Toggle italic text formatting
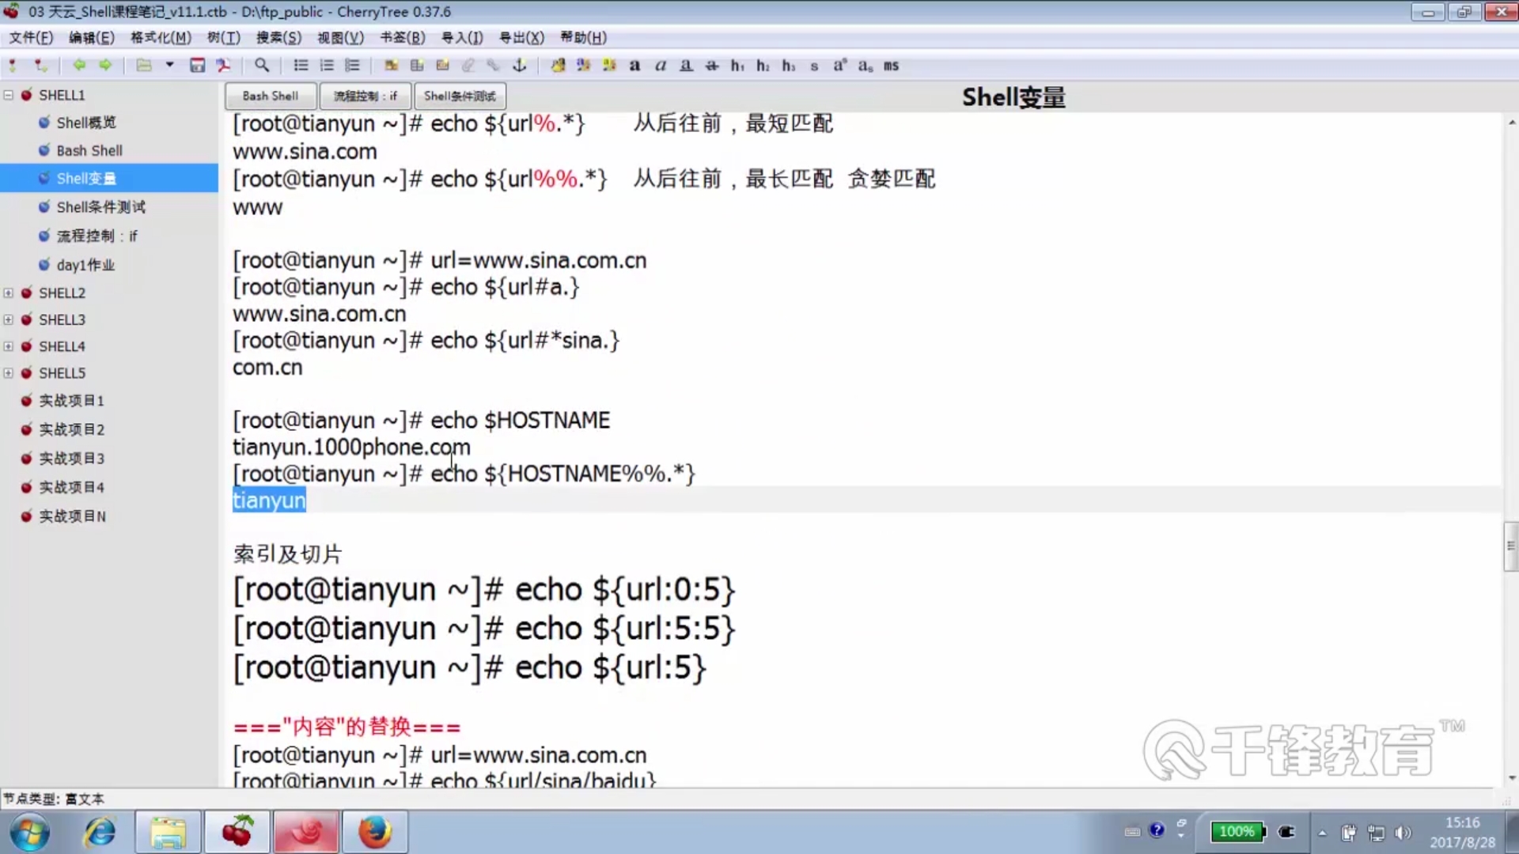The image size is (1519, 854). pyautogui.click(x=661, y=66)
